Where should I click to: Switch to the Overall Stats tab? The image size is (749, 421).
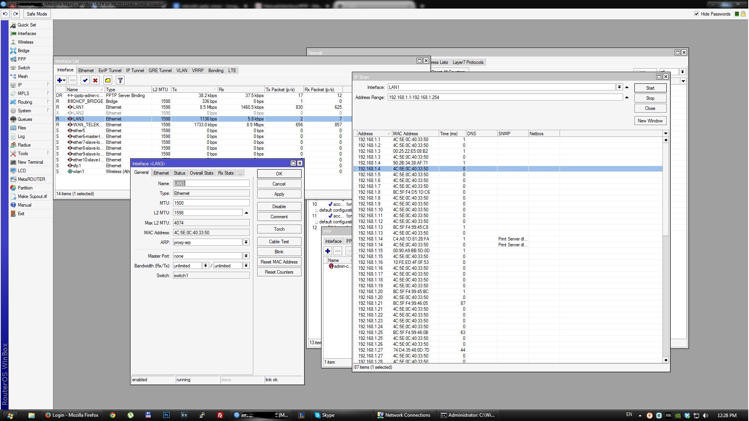tap(201, 173)
